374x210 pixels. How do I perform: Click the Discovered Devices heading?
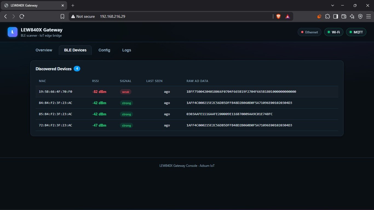click(53, 69)
